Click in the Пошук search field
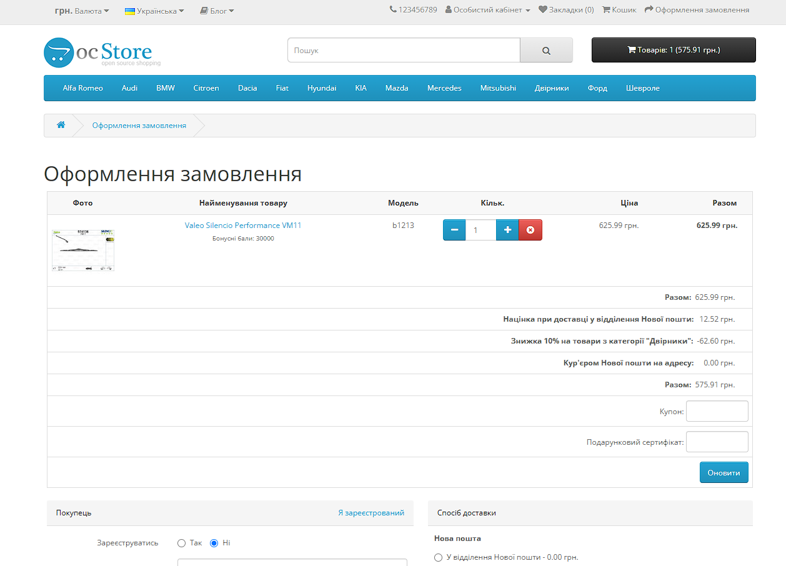The width and height of the screenshot is (786, 566). click(404, 51)
